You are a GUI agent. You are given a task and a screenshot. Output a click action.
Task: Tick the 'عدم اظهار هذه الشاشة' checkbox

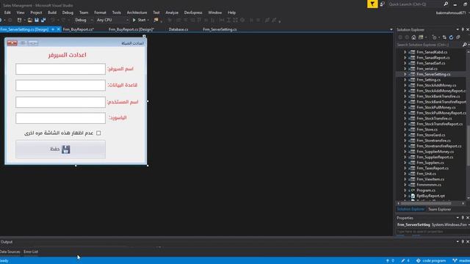pos(98,133)
